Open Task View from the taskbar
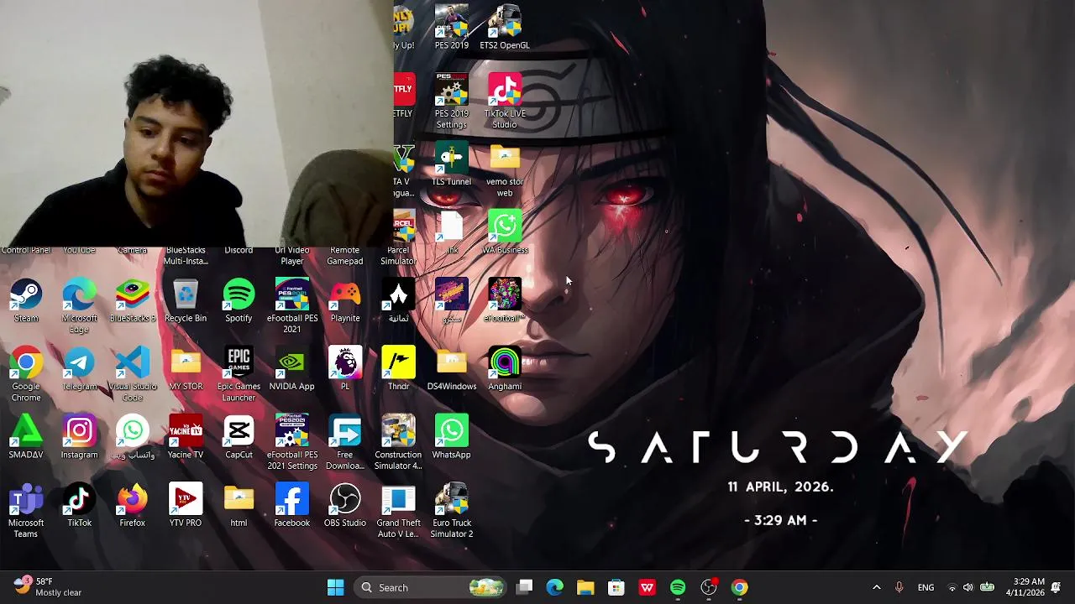1075x604 pixels. pos(524,587)
